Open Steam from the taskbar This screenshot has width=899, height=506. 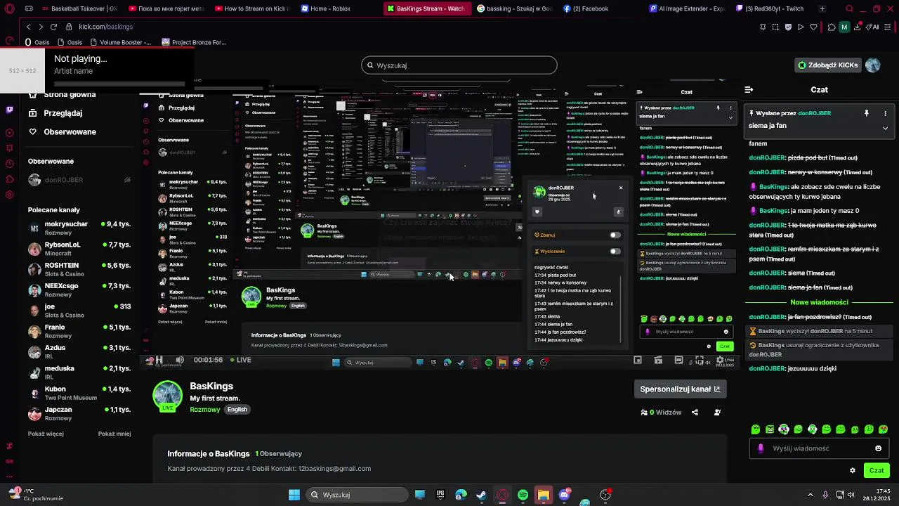coord(481,495)
